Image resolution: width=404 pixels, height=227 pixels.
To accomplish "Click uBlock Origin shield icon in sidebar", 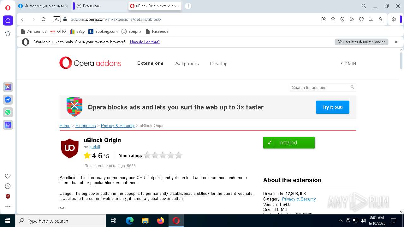I will tap(8, 196).
